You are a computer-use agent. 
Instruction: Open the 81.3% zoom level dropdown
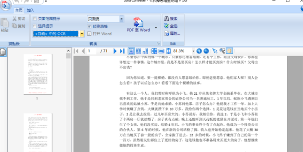click(x=193, y=51)
